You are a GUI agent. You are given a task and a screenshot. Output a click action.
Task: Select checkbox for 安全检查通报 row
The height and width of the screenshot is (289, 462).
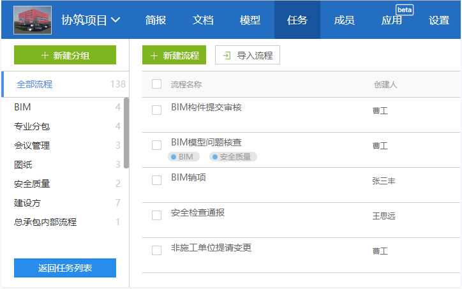[156, 215]
